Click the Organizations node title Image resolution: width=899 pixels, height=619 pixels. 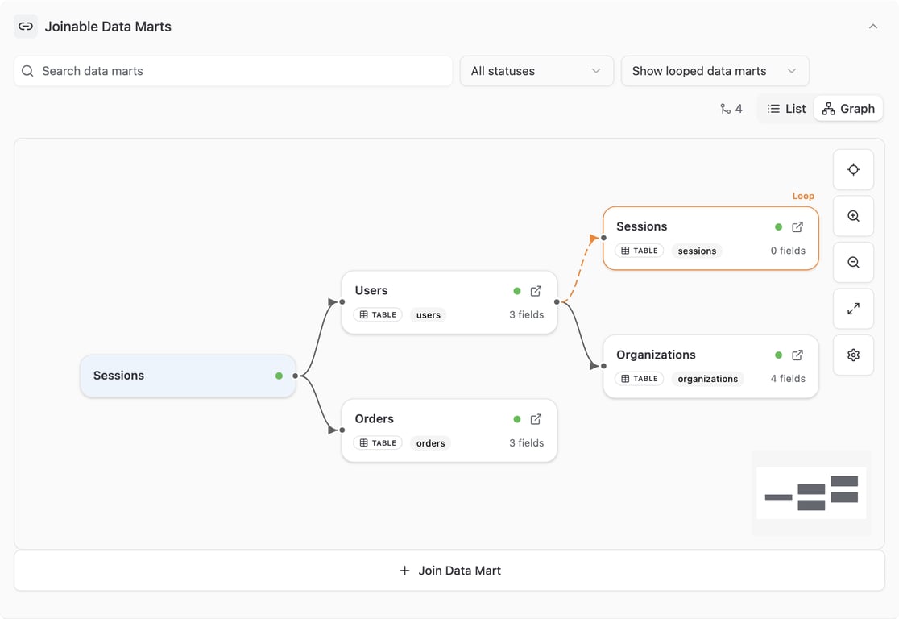coord(656,355)
